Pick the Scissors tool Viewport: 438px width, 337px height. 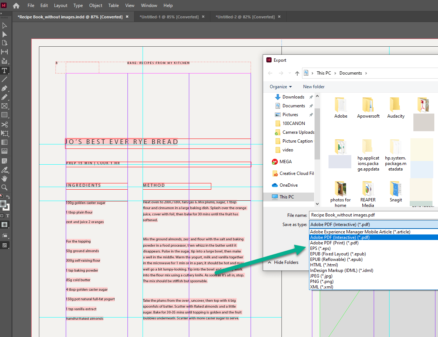(5, 124)
